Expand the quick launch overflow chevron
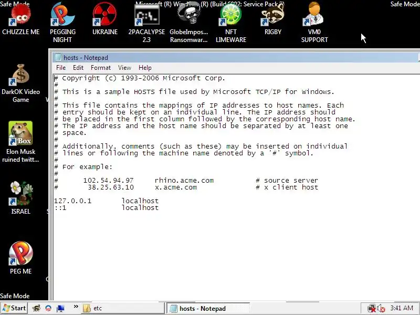This screenshot has width=420, height=315. 76,307
